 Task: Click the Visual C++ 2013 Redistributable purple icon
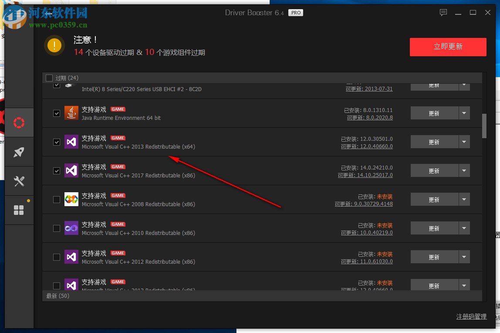pos(71,142)
